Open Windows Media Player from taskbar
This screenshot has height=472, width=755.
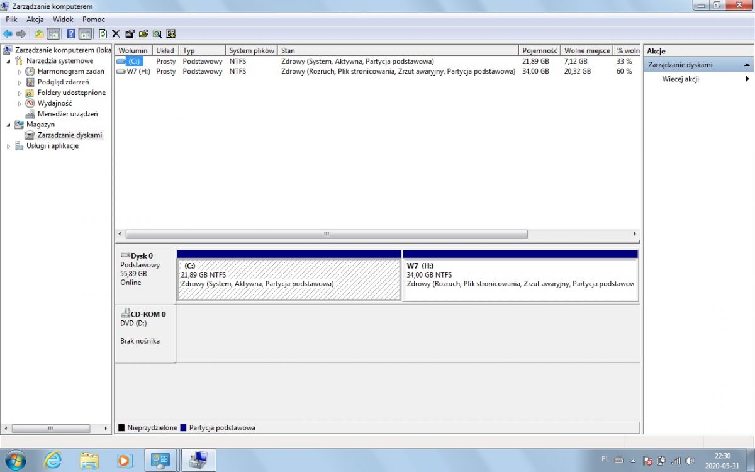point(125,460)
